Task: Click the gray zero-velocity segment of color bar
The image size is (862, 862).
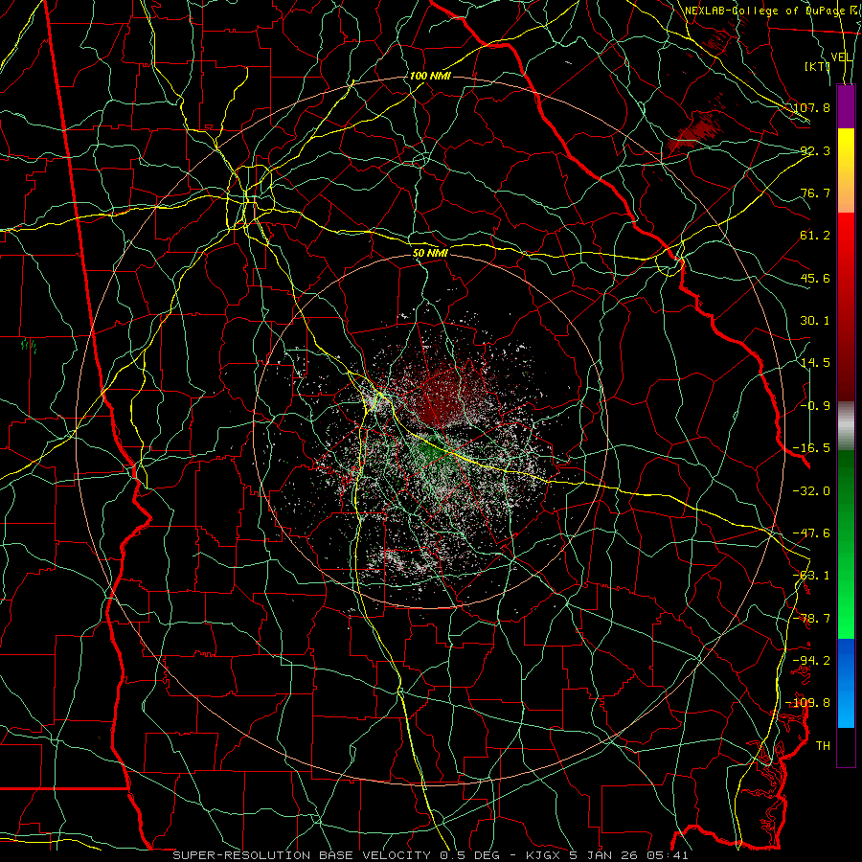Action: 846,426
